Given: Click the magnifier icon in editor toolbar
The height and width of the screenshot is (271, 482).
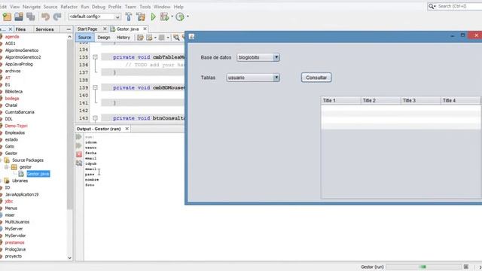Looking at the screenshot, I should (176, 38).
